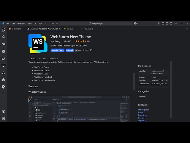Image resolution: width=190 pixels, height=143 pixels.
Task: Open the Marketplace resource link
Action: [143, 110]
